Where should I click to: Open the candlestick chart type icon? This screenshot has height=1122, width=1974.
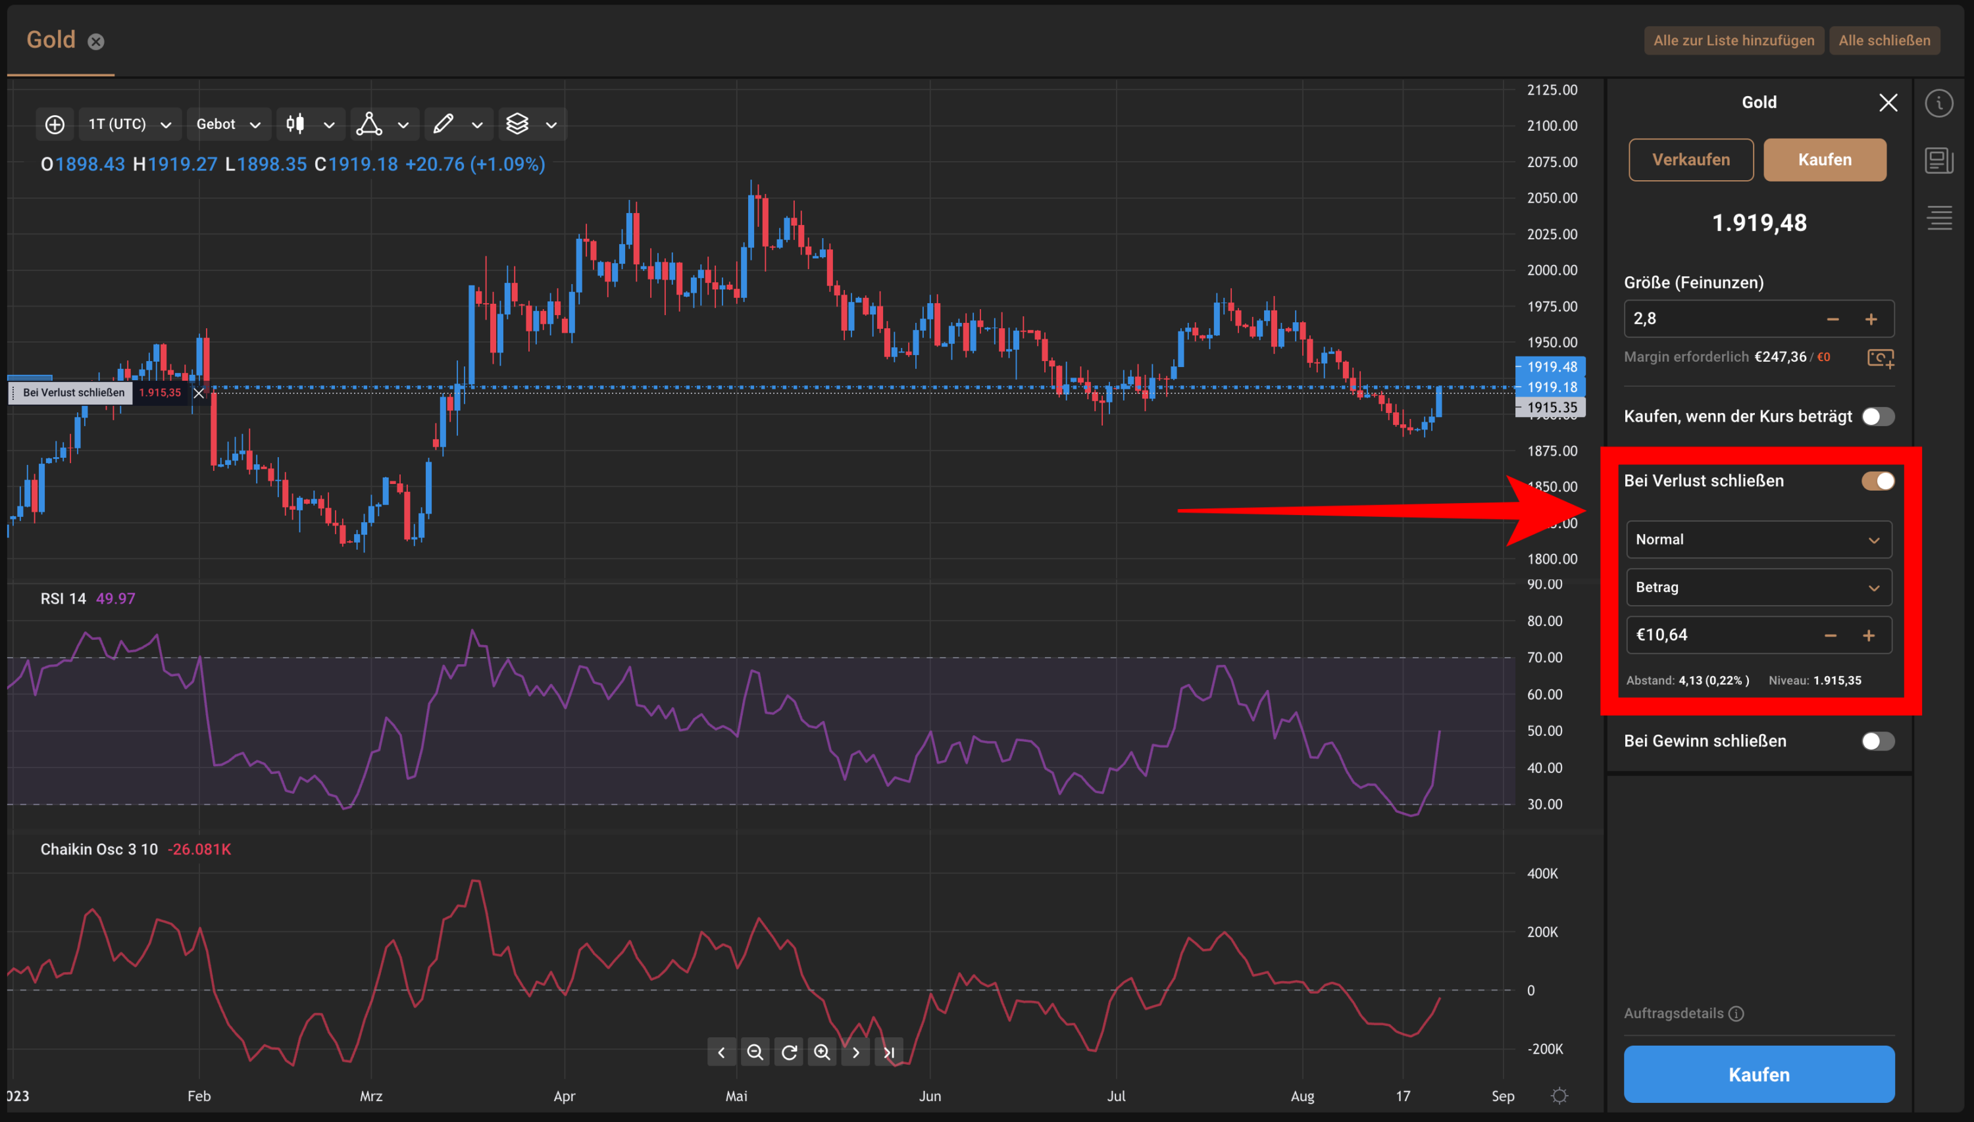click(x=295, y=124)
